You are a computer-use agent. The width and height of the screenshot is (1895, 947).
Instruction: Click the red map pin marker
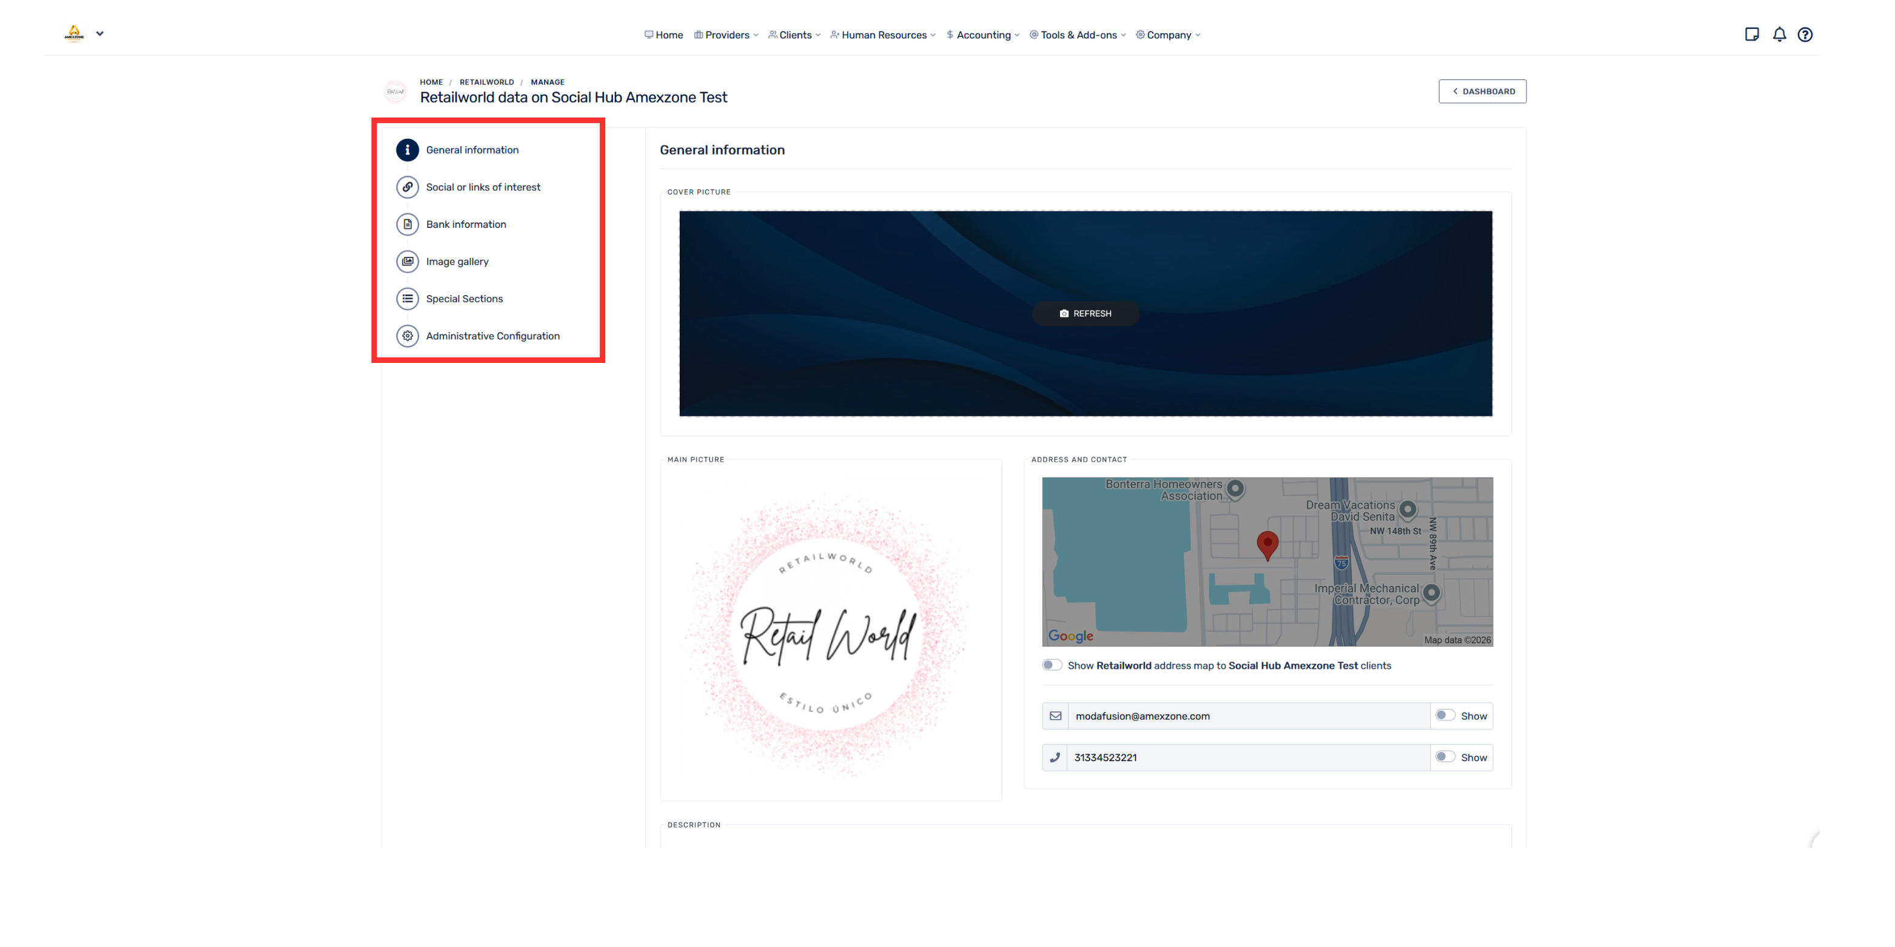coord(1267,545)
